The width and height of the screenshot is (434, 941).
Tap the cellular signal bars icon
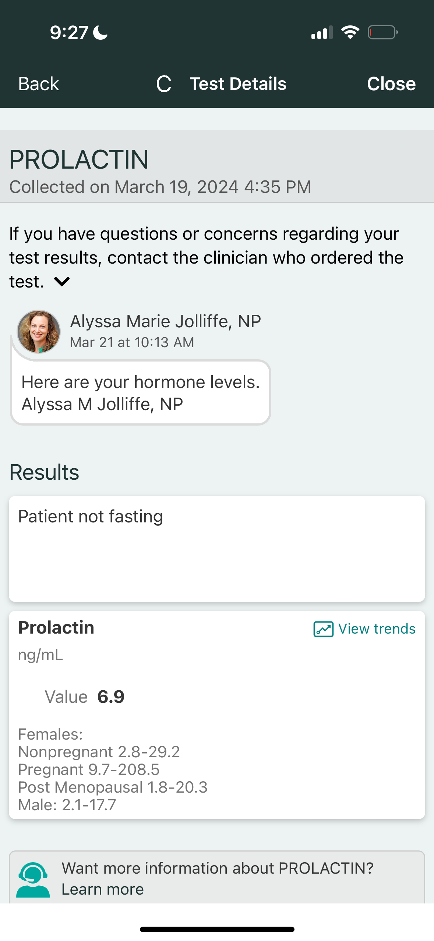tap(322, 32)
